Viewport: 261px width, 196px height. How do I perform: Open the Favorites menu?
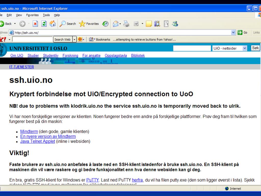(32, 15)
